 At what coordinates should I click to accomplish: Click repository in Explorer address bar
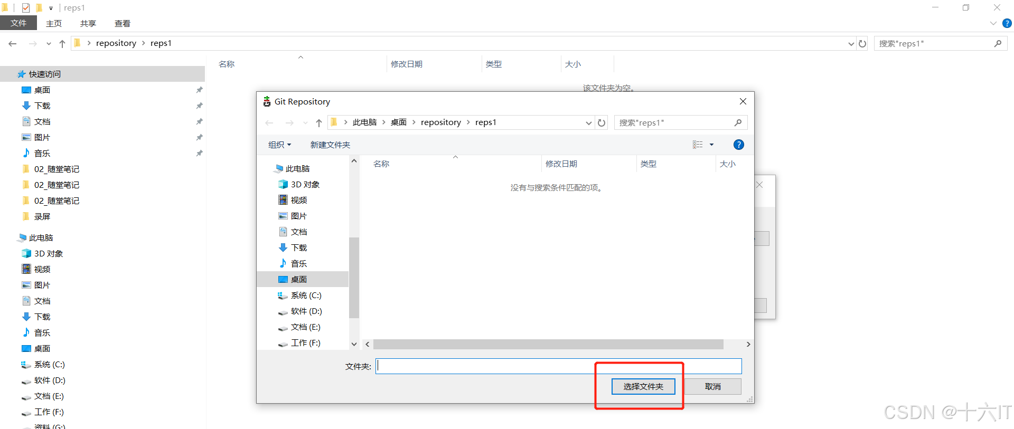(116, 43)
